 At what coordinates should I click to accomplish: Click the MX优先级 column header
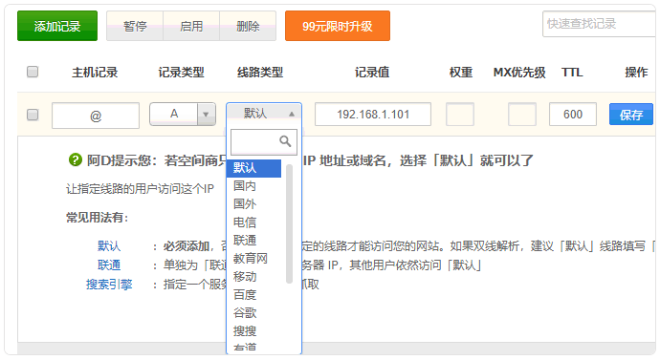tap(519, 73)
